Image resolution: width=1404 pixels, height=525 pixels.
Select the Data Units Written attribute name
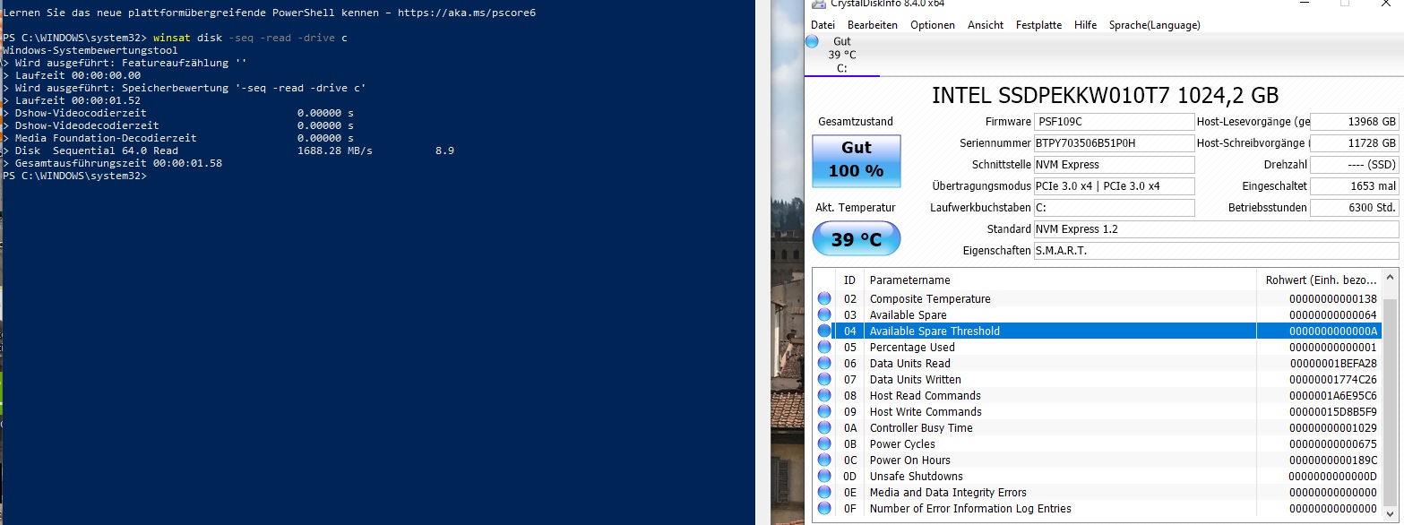(917, 380)
